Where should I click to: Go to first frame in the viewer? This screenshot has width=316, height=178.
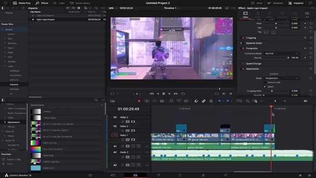(x=152, y=93)
